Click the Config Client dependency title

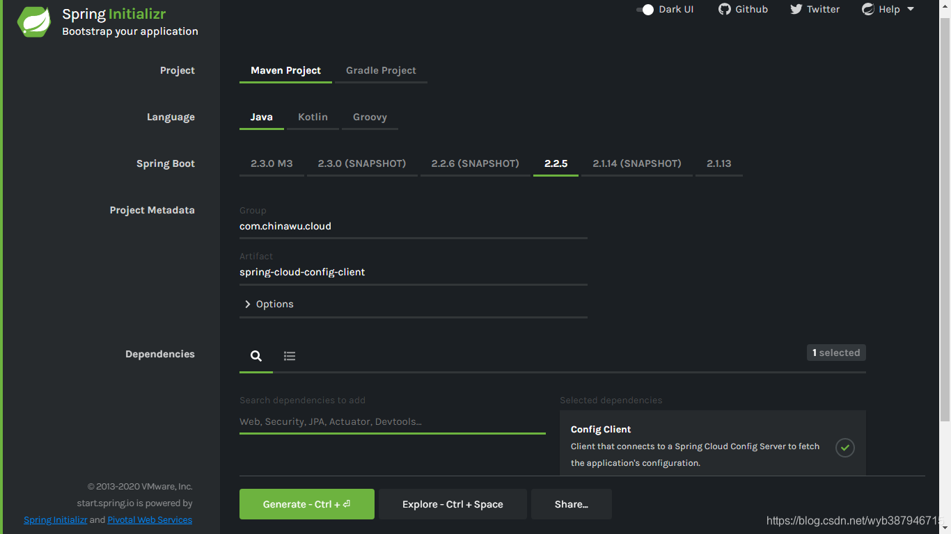[601, 429]
